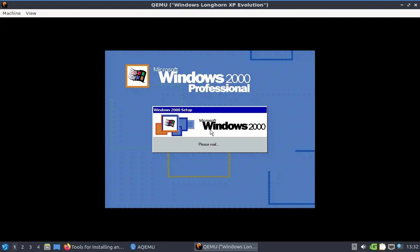
Task: Click the blue notification tray icon
Action: 400,247
